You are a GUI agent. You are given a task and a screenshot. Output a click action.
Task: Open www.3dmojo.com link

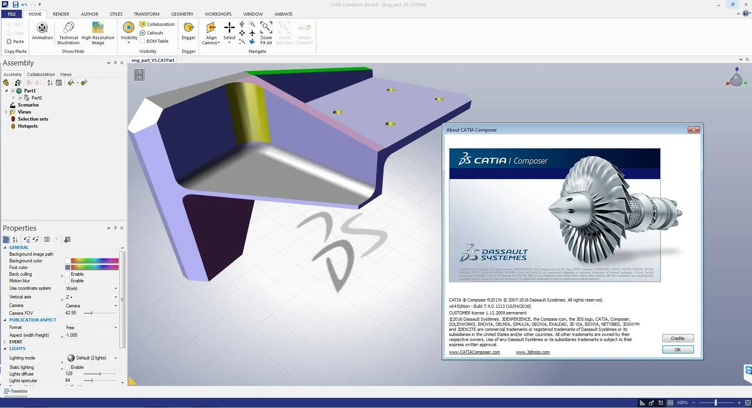pyautogui.click(x=533, y=352)
